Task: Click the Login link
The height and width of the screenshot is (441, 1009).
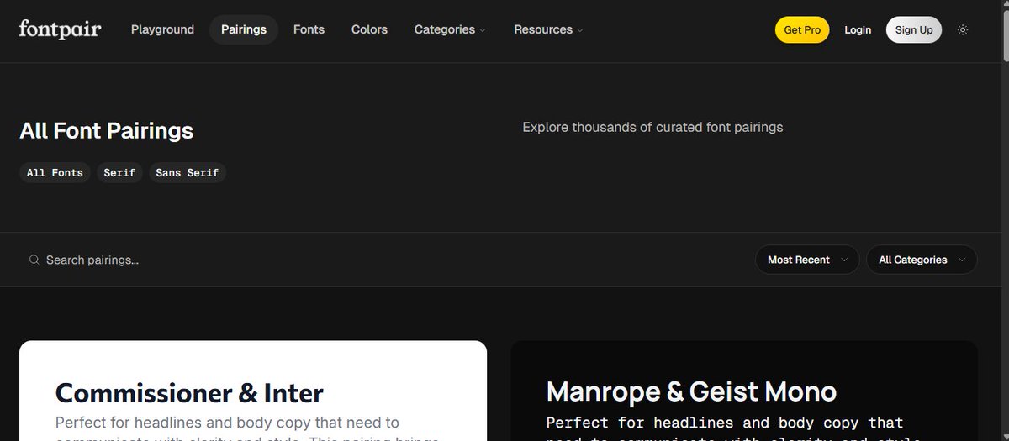Action: [858, 29]
